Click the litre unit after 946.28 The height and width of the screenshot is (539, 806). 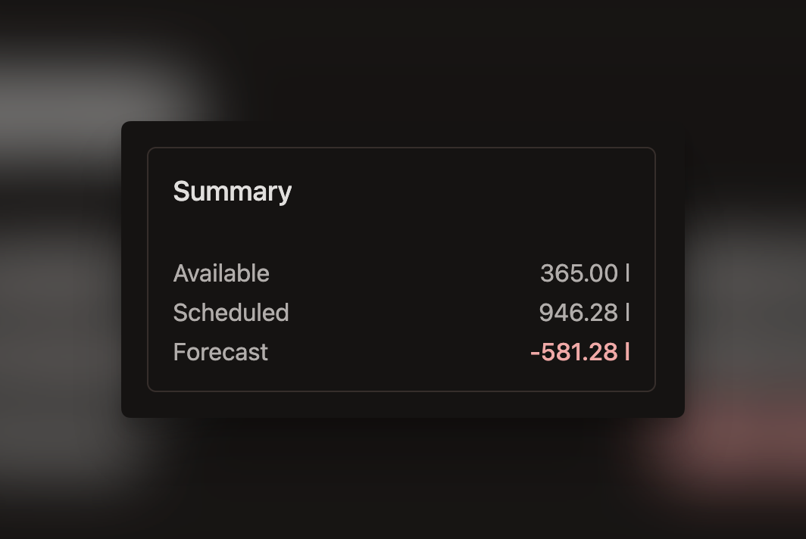click(x=627, y=313)
